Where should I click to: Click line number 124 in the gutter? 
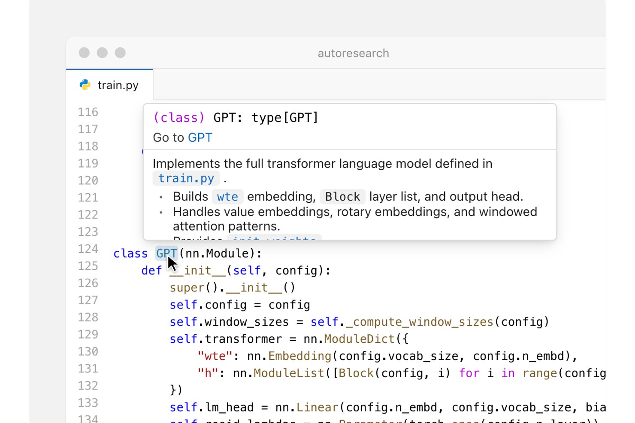(88, 249)
